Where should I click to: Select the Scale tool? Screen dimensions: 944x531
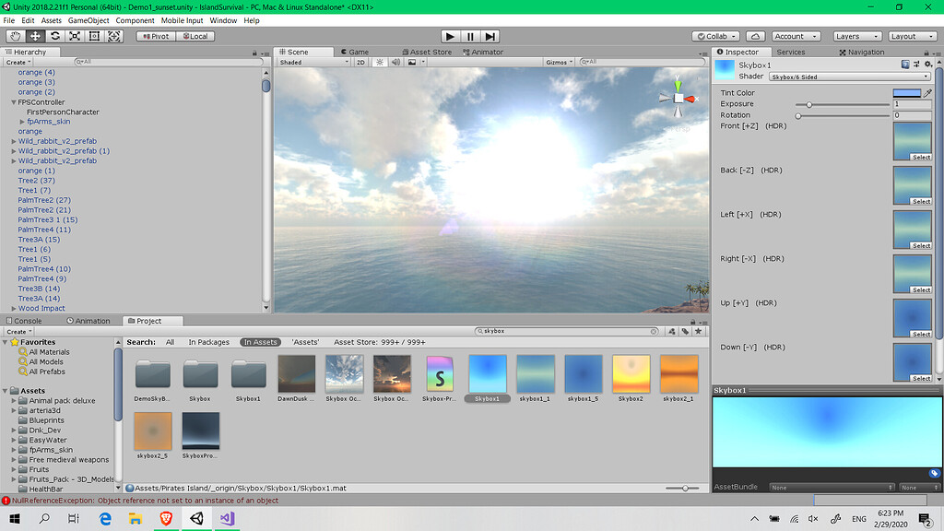[x=75, y=36]
